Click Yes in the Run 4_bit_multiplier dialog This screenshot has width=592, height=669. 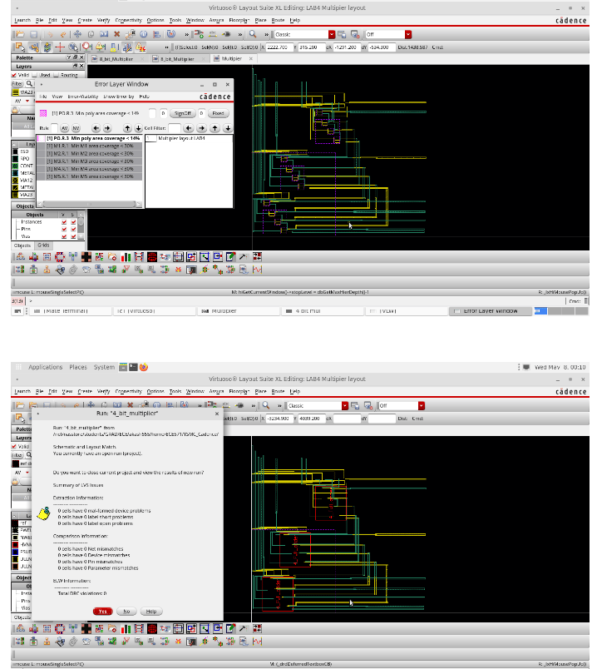point(103,612)
